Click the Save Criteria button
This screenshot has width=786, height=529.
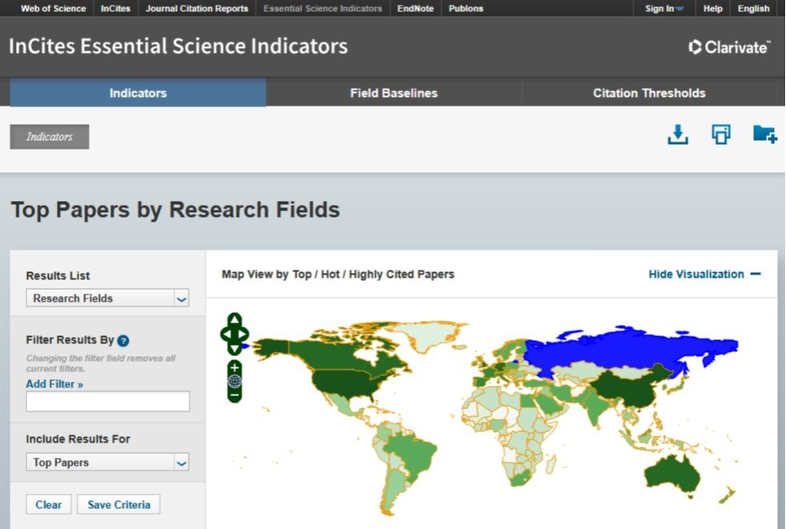[x=118, y=505]
